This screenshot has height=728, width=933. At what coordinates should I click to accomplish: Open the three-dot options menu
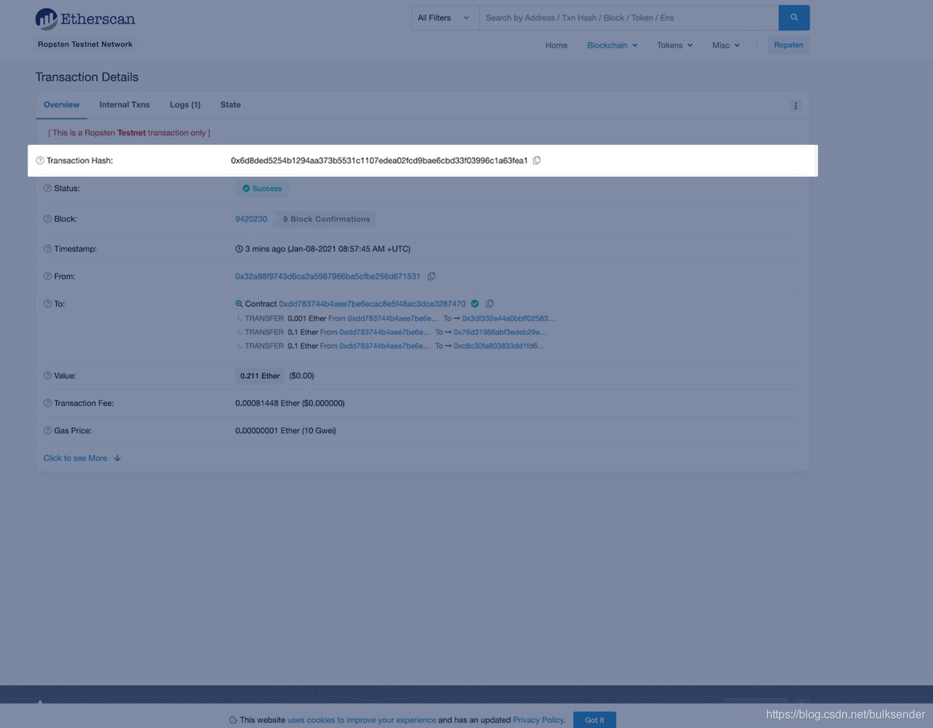point(795,106)
